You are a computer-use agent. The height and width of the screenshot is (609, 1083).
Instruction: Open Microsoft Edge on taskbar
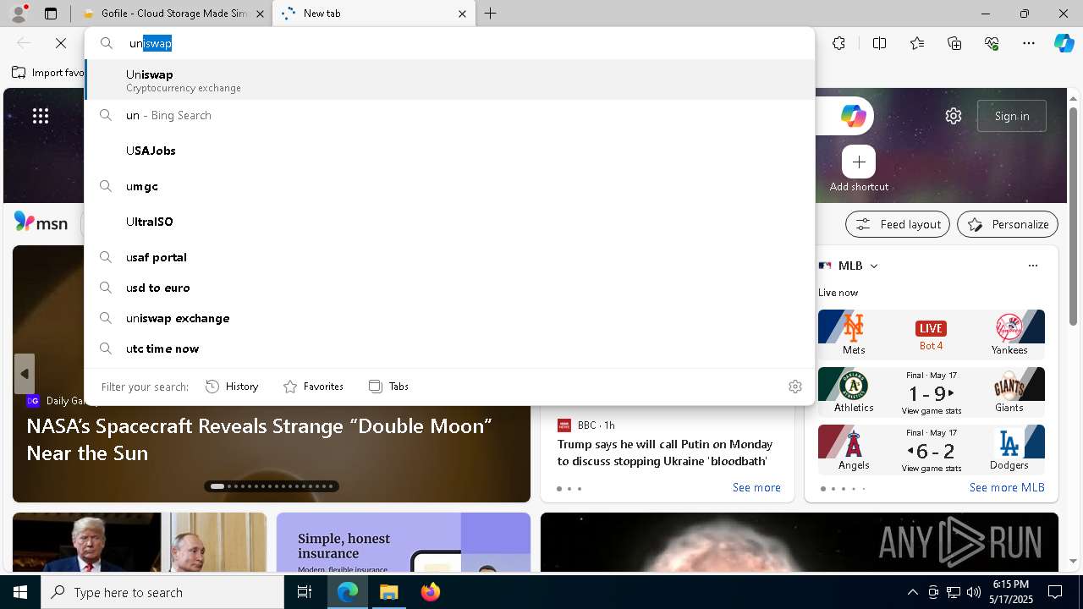click(348, 592)
